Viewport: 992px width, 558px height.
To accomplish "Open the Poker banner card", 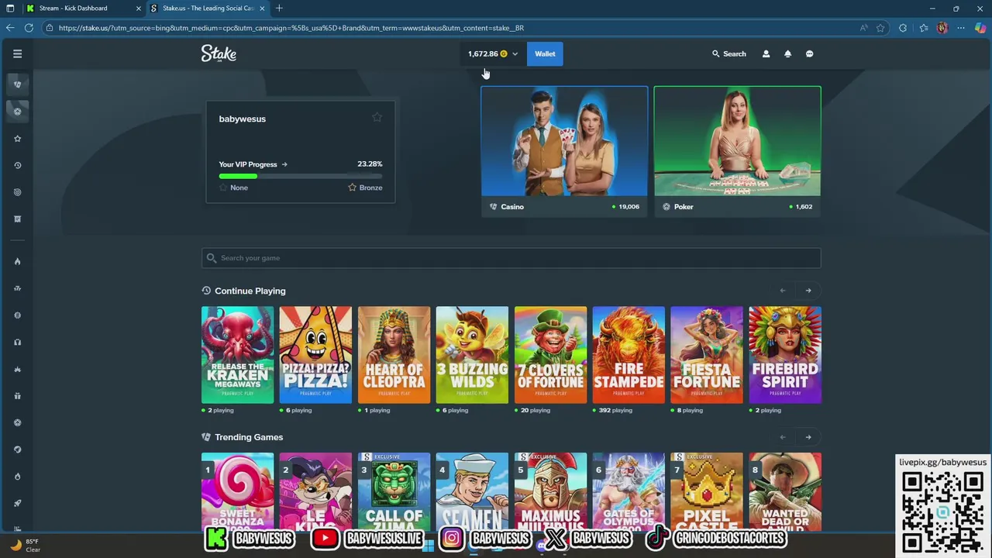I will pyautogui.click(x=737, y=151).
